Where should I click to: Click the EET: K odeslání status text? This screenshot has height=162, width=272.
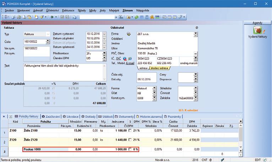click(188, 110)
